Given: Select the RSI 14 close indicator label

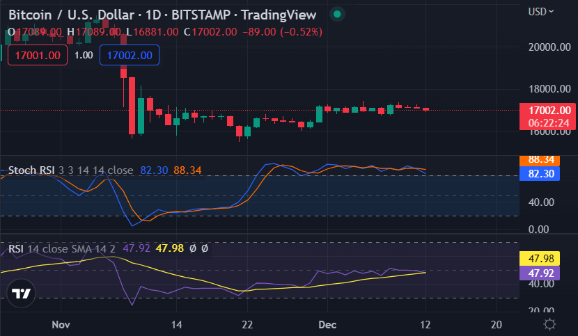Looking at the screenshot, I should click(38, 248).
